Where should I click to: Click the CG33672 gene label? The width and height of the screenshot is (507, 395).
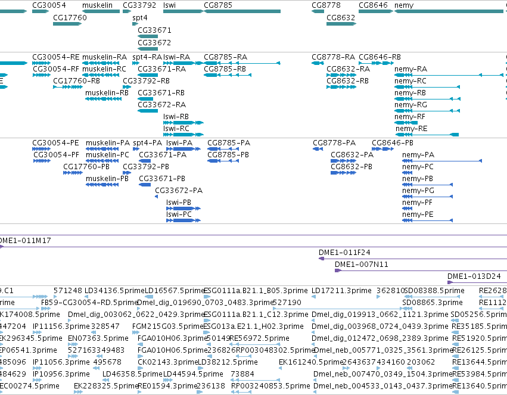(154, 43)
